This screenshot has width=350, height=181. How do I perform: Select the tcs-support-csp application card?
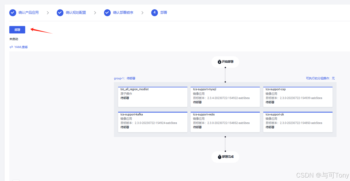click(298, 96)
